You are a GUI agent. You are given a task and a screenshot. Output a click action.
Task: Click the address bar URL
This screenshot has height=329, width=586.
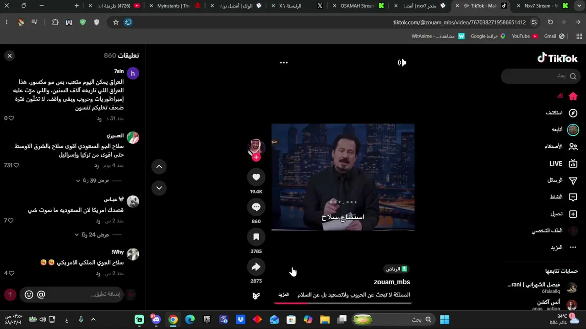point(459,22)
